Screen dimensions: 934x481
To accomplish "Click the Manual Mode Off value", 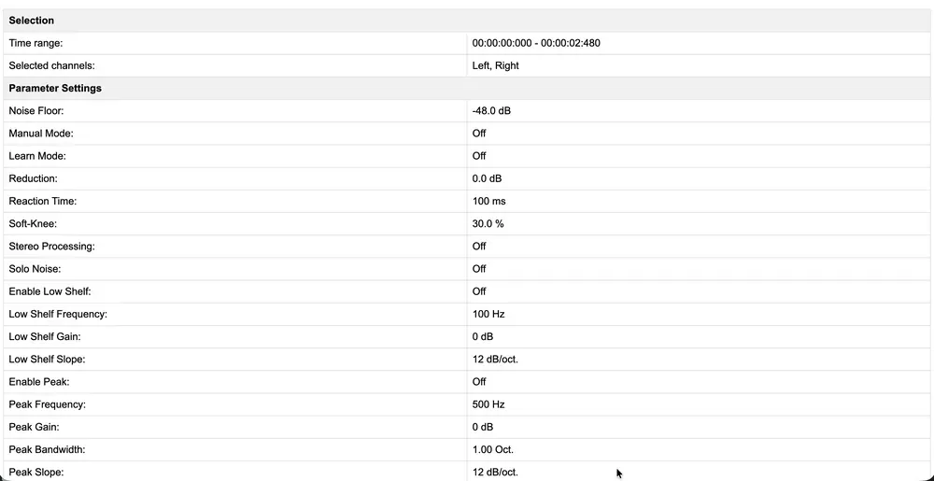I will pyautogui.click(x=479, y=134).
